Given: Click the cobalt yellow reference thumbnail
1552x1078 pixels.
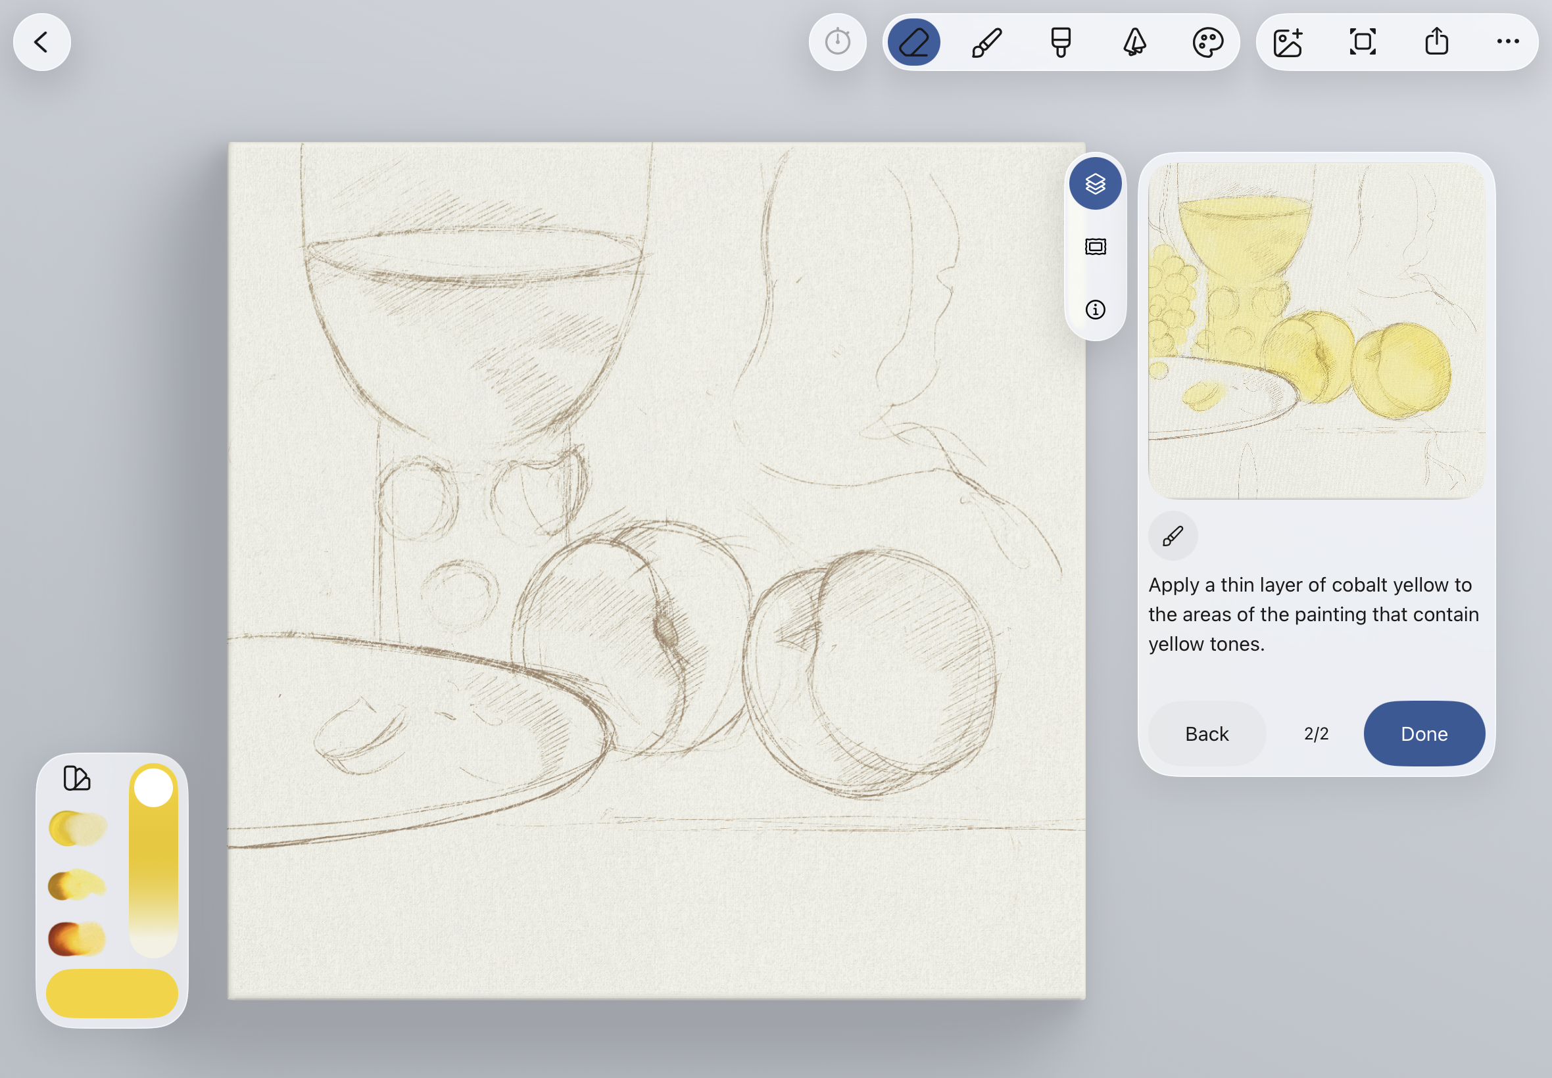Looking at the screenshot, I should [x=1316, y=331].
